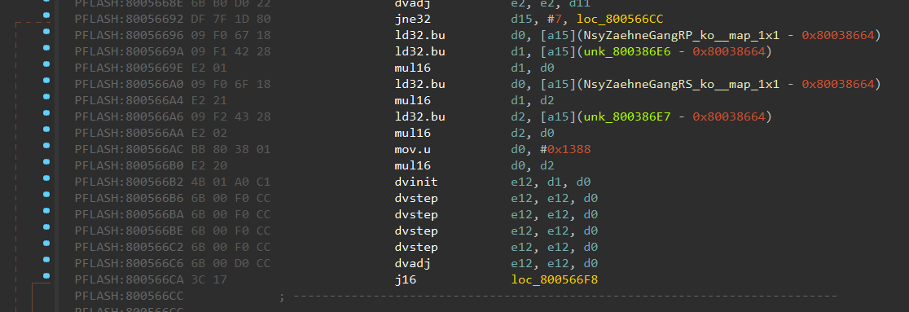The width and height of the screenshot is (909, 312).
Task: Set breakpoint dot at address 800566A0
Action: click(x=46, y=80)
